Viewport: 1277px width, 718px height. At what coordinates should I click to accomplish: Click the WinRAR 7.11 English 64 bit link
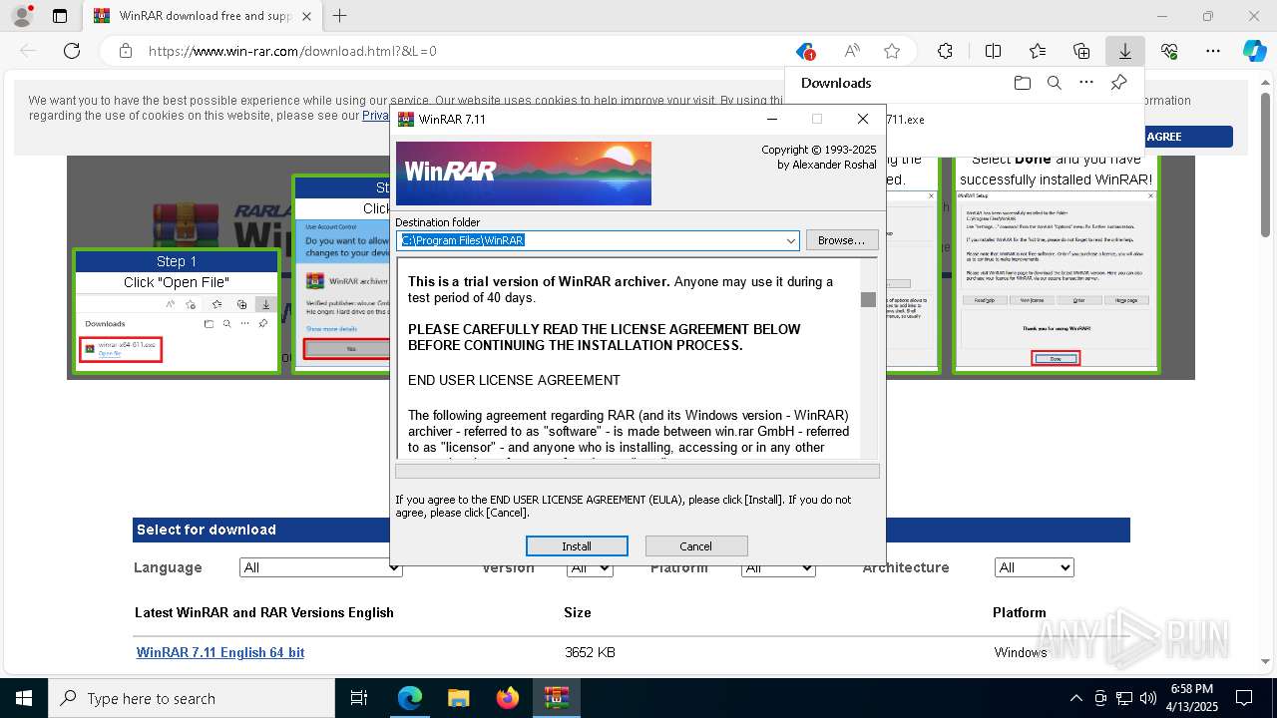coord(220,652)
